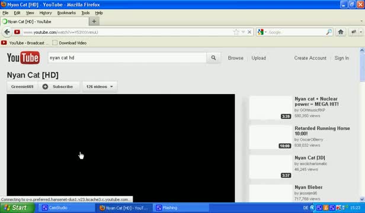Image resolution: width=365 pixels, height=213 pixels.
Task: Click Sign In
Action: (x=342, y=58)
